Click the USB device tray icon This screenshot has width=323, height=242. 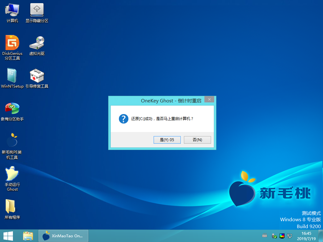click(274, 236)
